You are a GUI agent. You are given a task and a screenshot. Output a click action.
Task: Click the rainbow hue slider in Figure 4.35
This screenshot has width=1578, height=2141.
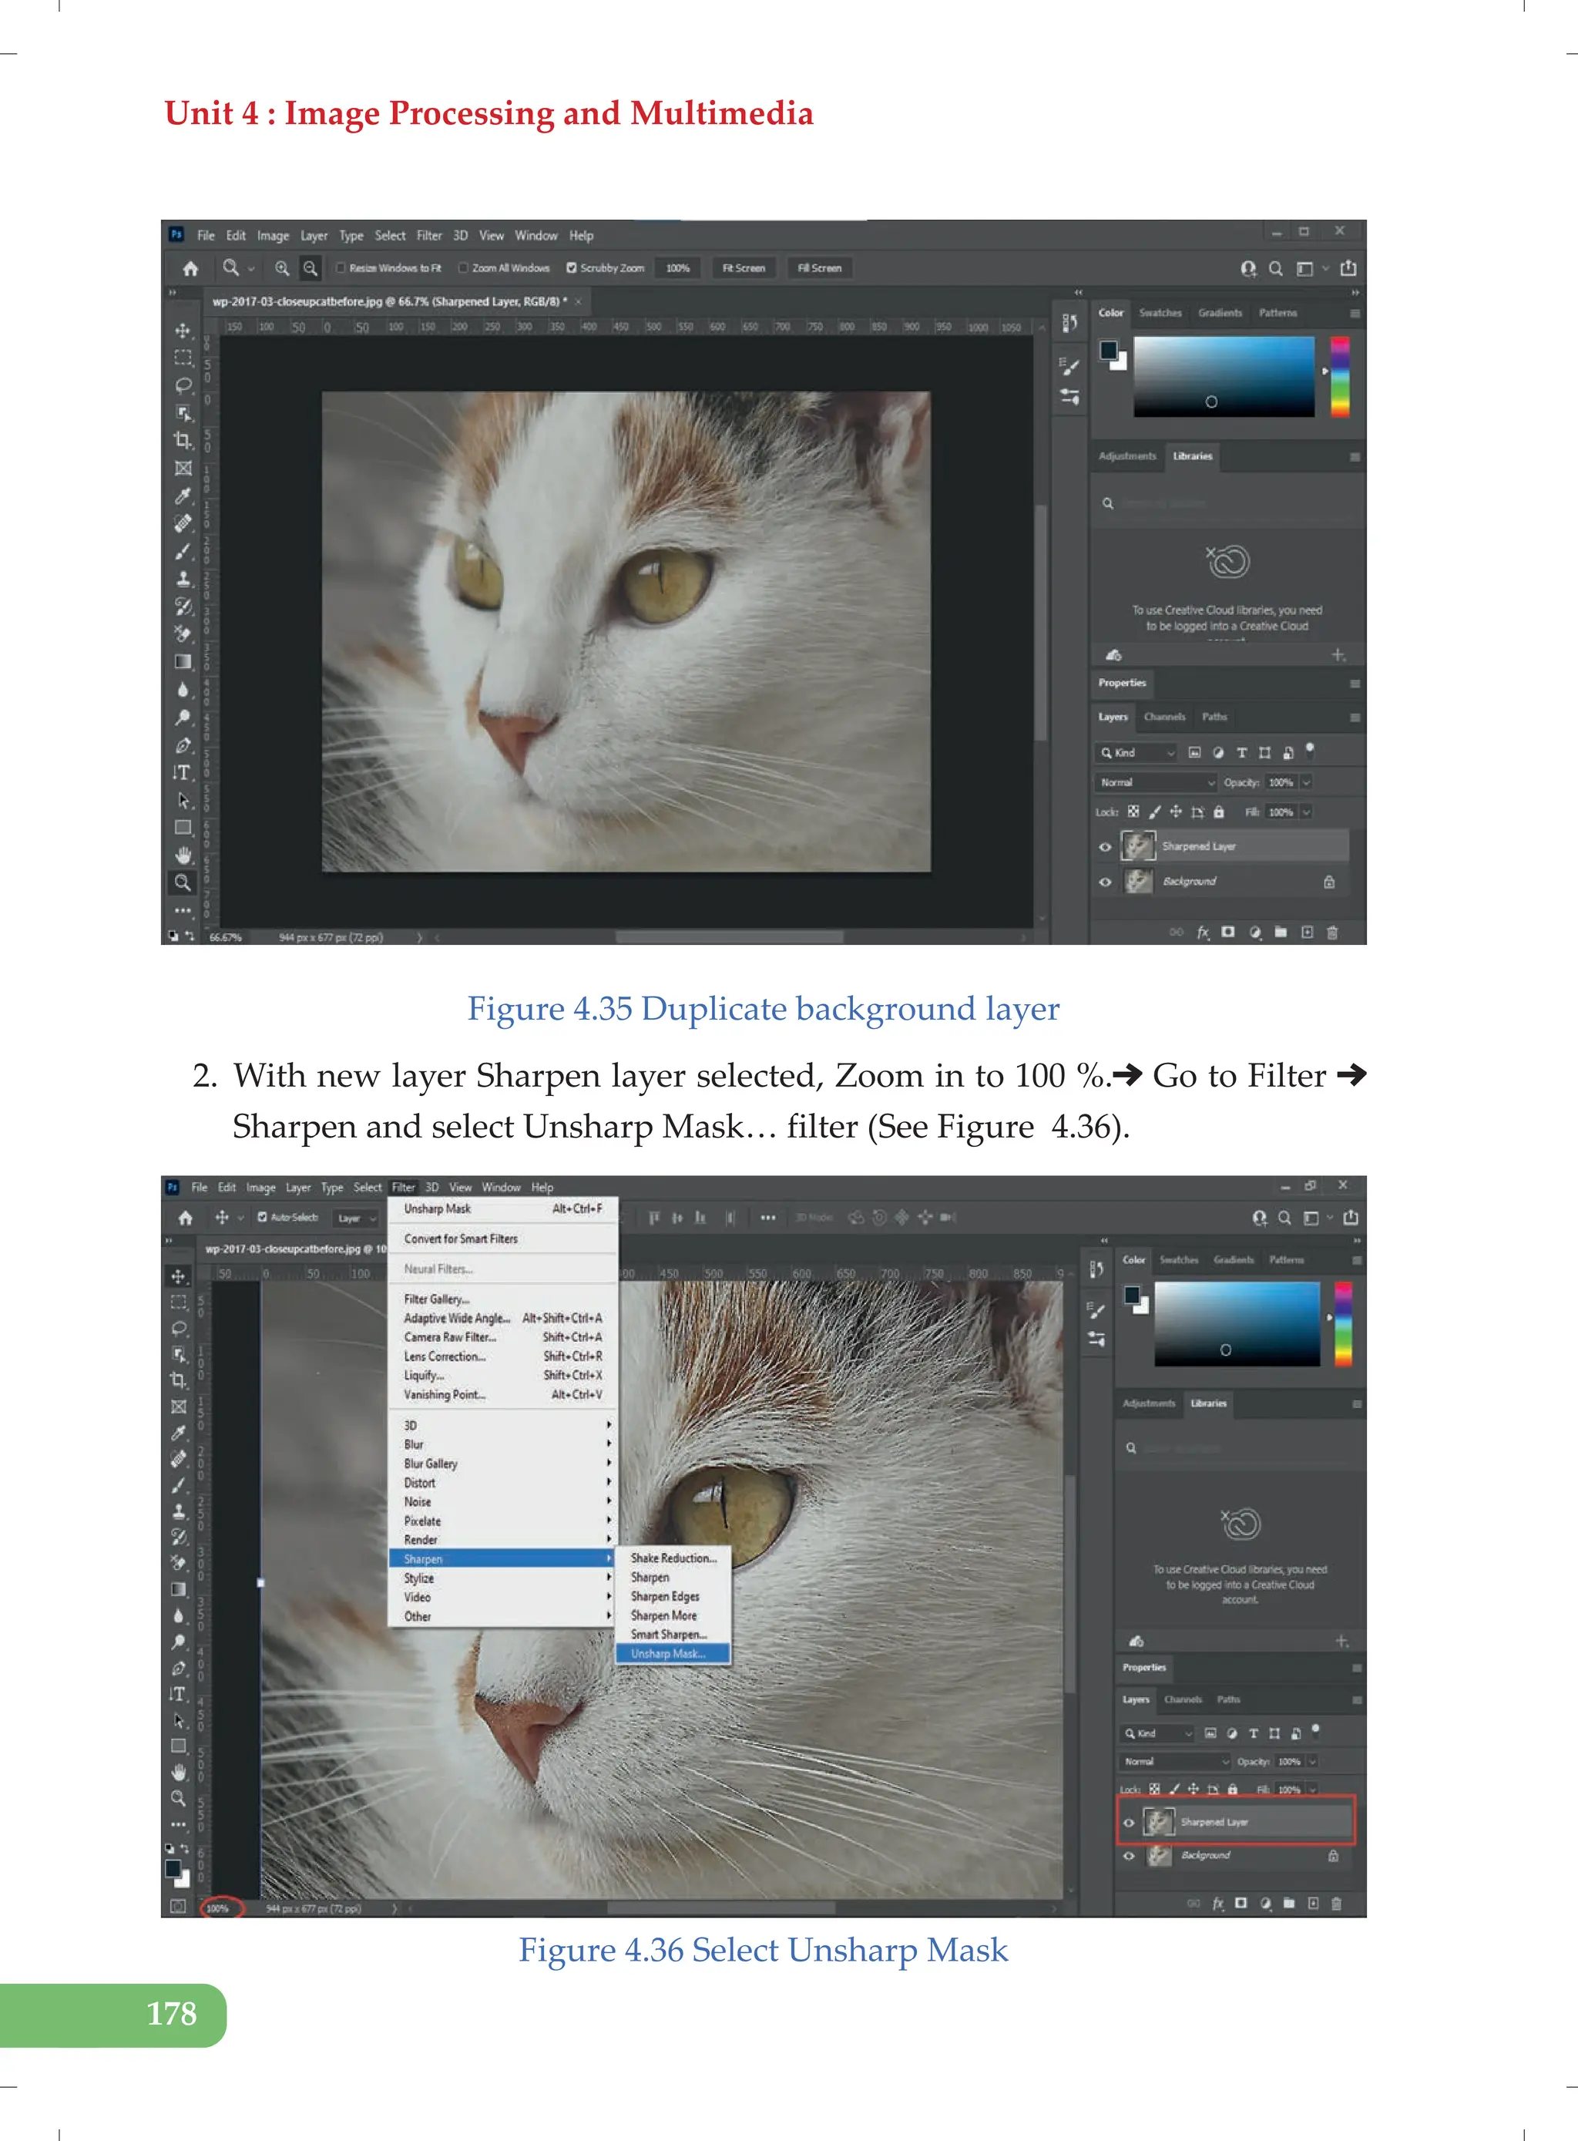pos(1340,376)
